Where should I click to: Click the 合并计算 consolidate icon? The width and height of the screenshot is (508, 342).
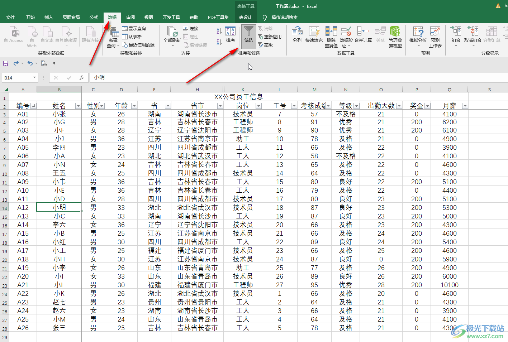tap(363, 35)
